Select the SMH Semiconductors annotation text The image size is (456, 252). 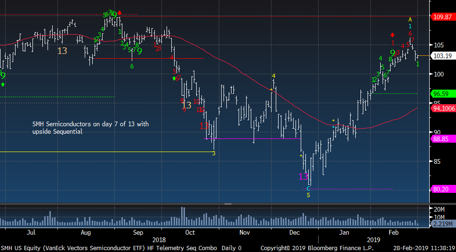click(90, 128)
